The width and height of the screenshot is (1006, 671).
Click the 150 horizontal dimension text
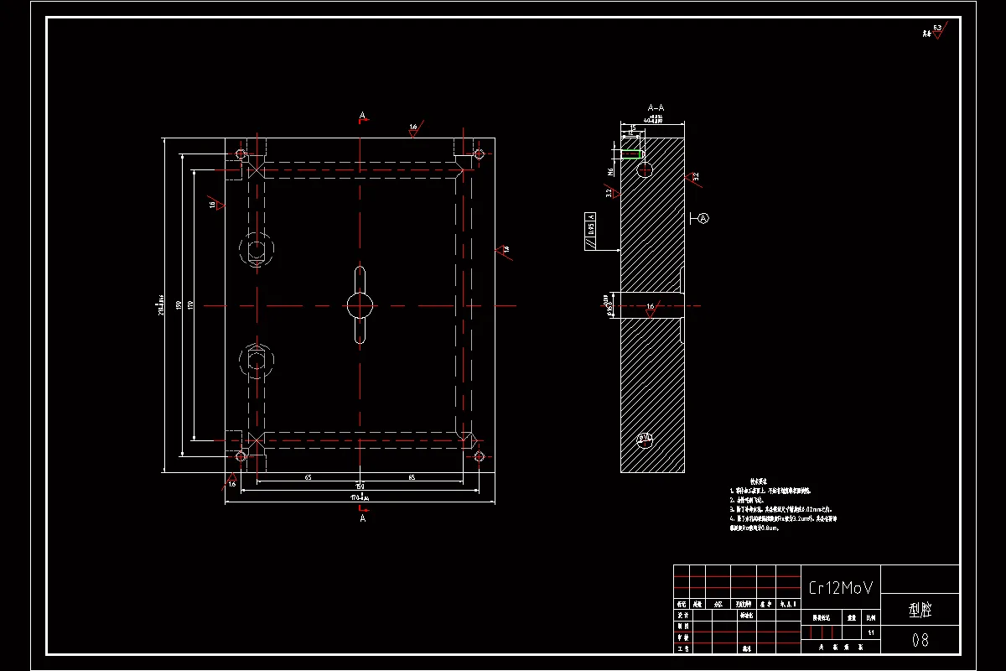[360, 486]
